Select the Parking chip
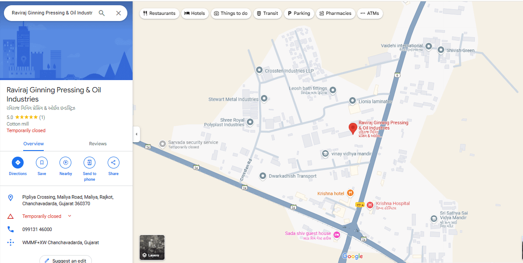This screenshot has height=263, width=523. (299, 13)
